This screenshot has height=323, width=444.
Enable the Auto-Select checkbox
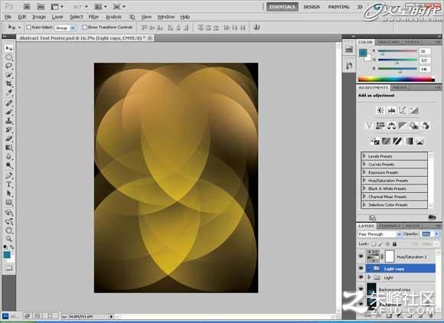click(x=28, y=28)
